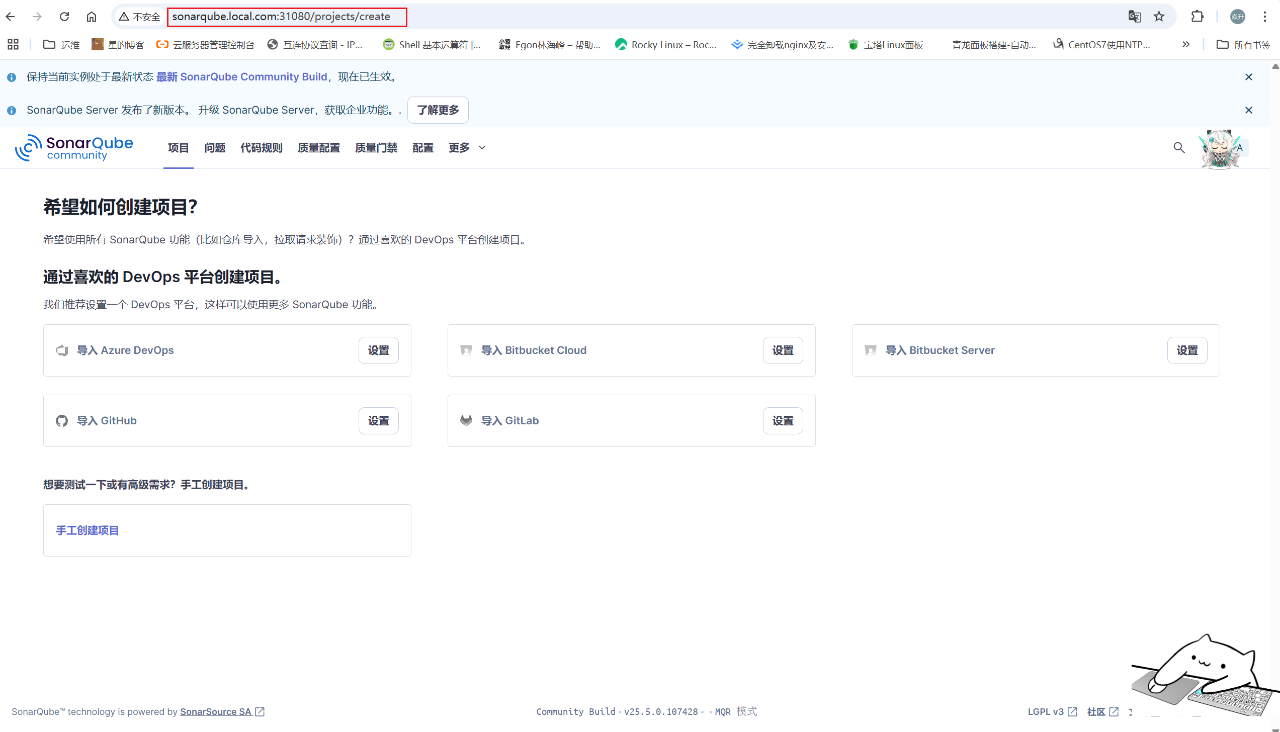Click the 最新 SonarQube Community Build link

click(x=242, y=76)
